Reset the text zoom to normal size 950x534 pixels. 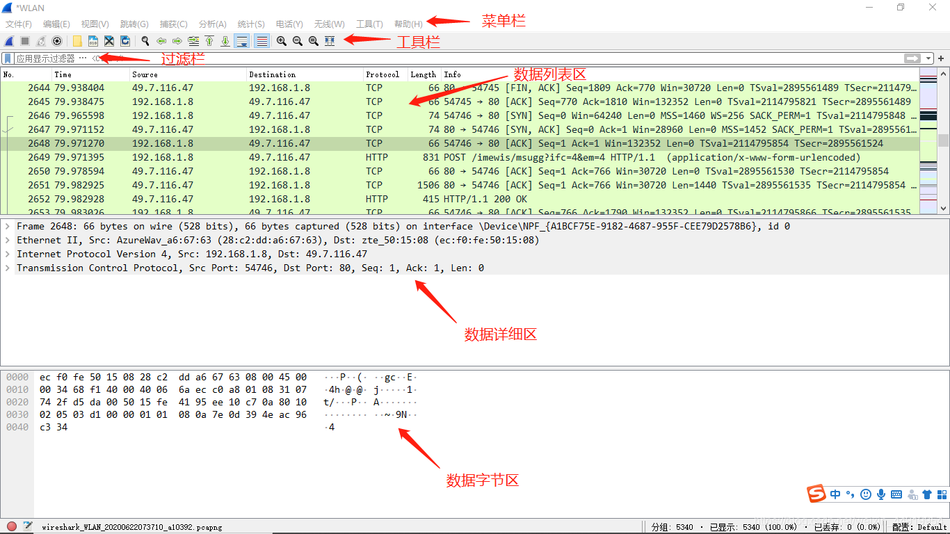[314, 41]
